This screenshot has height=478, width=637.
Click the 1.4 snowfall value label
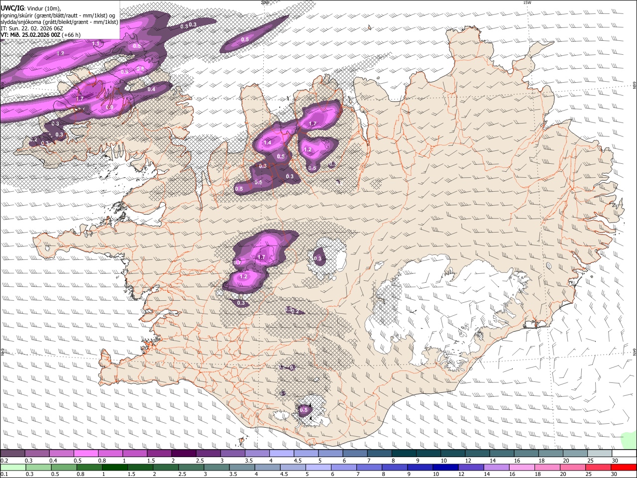click(267, 143)
